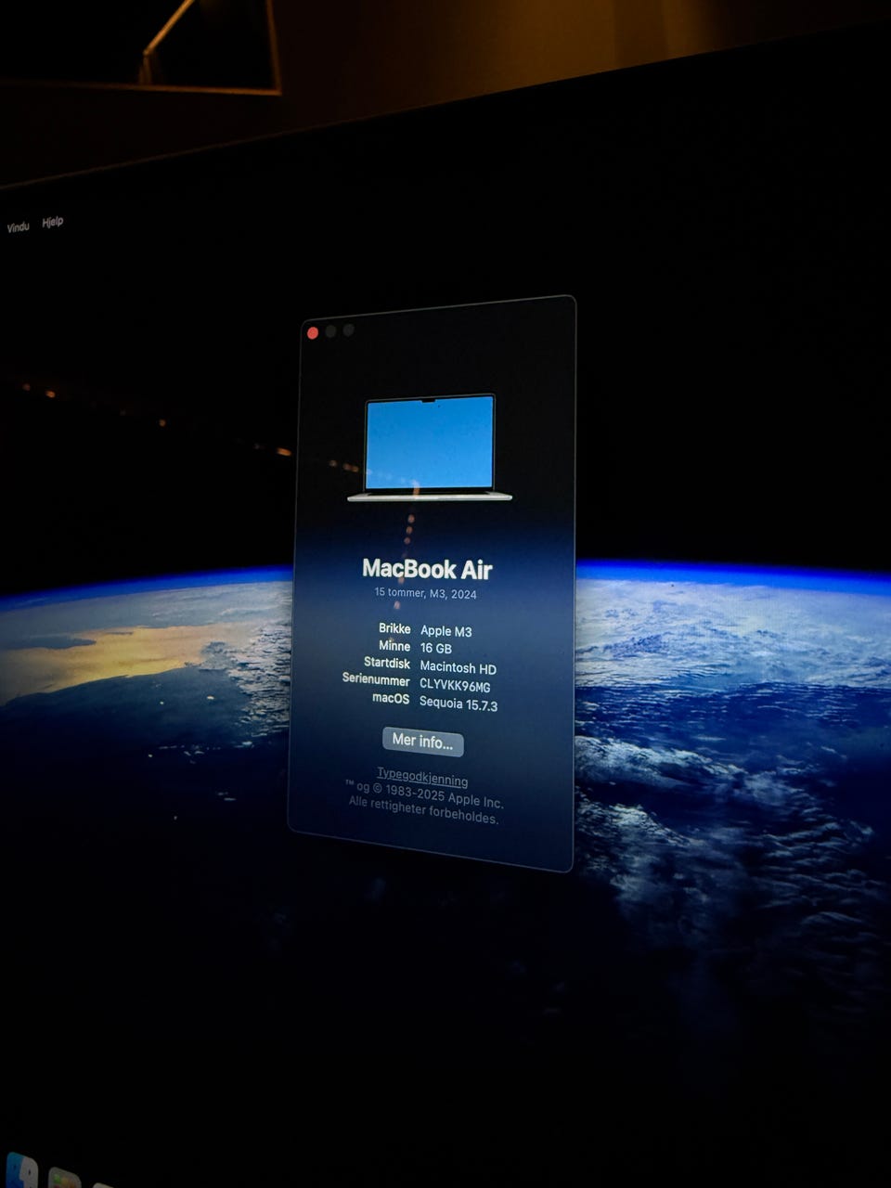The height and width of the screenshot is (1188, 891).
Task: Click the Brikke label
Action: [394, 628]
